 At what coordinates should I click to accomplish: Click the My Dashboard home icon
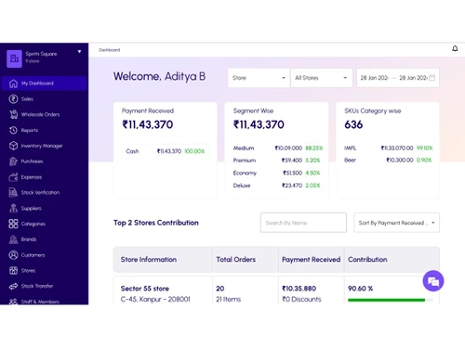click(x=13, y=84)
